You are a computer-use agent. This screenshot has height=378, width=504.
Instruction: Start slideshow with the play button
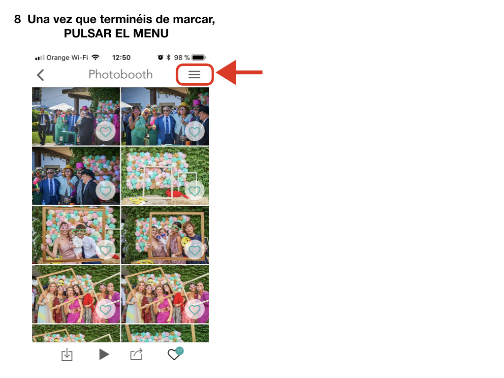(x=104, y=354)
